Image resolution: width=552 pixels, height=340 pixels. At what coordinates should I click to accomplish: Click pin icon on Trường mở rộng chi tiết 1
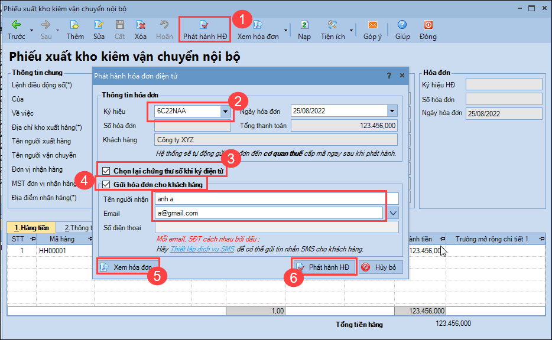point(541,239)
